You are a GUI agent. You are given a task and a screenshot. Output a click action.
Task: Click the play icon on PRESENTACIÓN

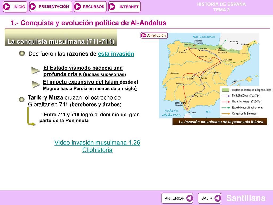tap(33, 7)
